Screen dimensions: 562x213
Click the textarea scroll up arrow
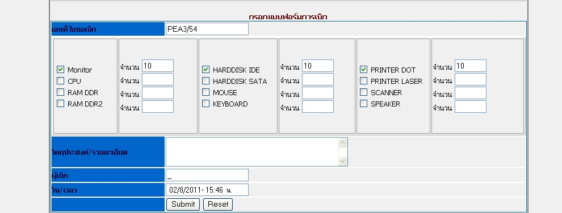[343, 143]
